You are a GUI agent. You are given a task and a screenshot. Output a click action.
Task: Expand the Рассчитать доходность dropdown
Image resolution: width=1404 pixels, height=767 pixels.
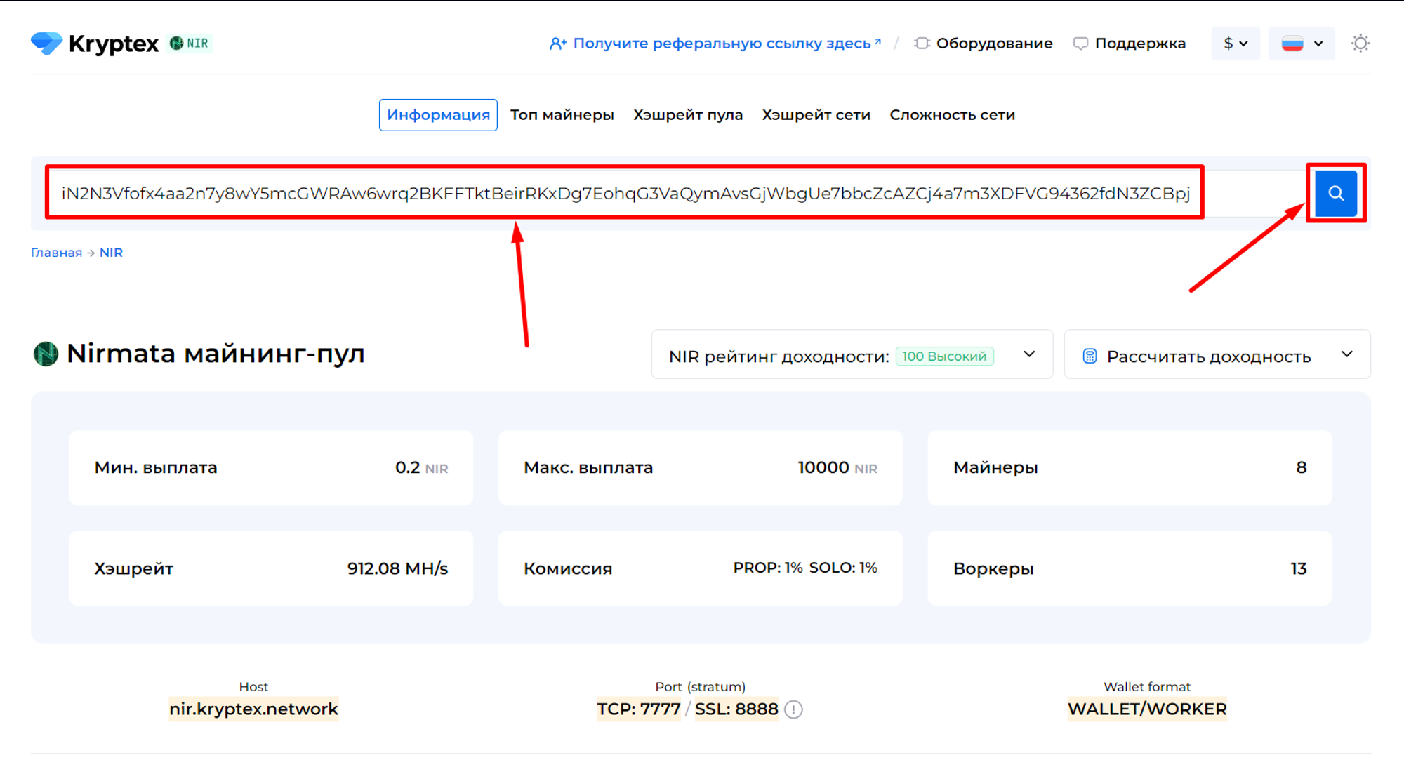(x=1217, y=354)
